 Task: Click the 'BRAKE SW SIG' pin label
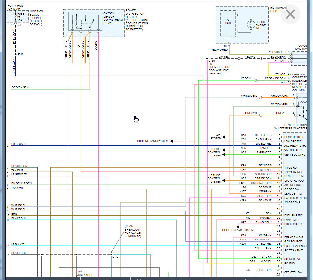point(294,237)
